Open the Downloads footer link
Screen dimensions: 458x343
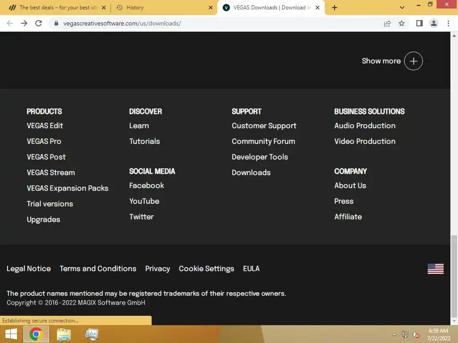click(x=251, y=173)
